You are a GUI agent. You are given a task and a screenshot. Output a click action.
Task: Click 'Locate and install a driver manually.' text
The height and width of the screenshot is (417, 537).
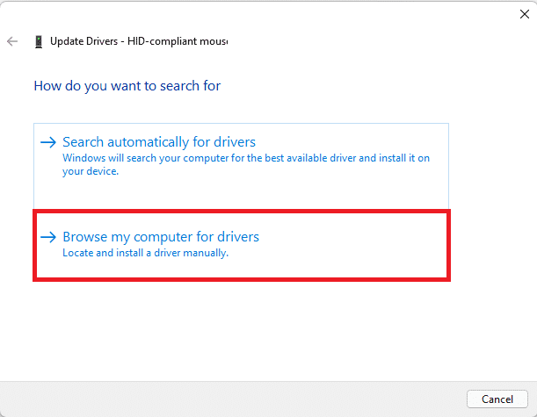[x=145, y=253]
